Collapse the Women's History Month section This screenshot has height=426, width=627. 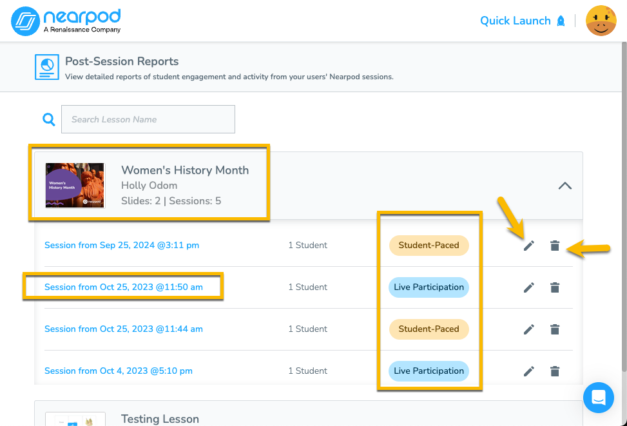[x=564, y=186]
